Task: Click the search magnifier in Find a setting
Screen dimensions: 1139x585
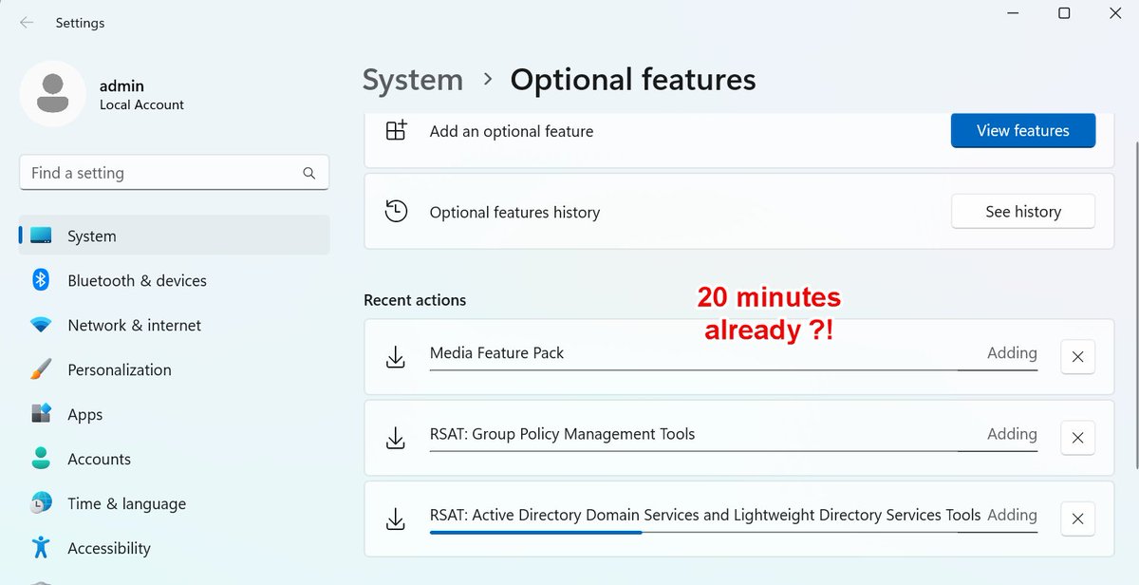Action: point(308,173)
